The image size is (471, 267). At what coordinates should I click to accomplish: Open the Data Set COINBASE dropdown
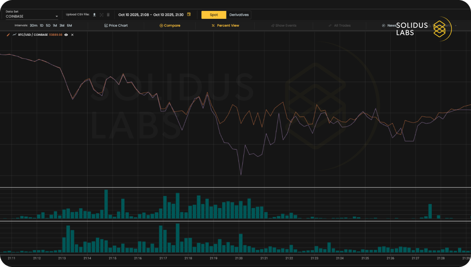[x=32, y=16]
